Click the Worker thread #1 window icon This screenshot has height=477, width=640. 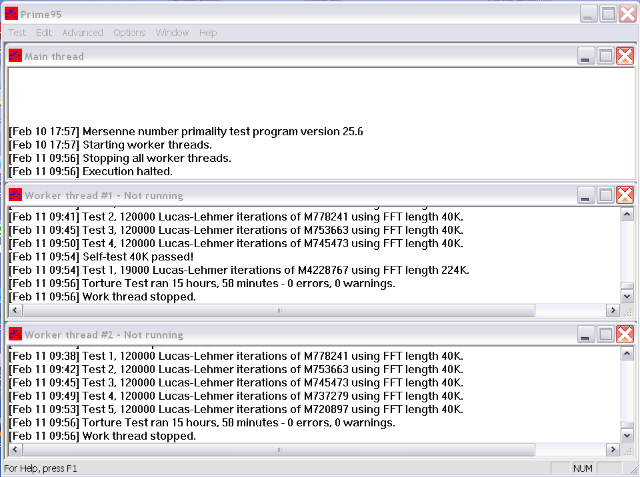click(x=15, y=195)
